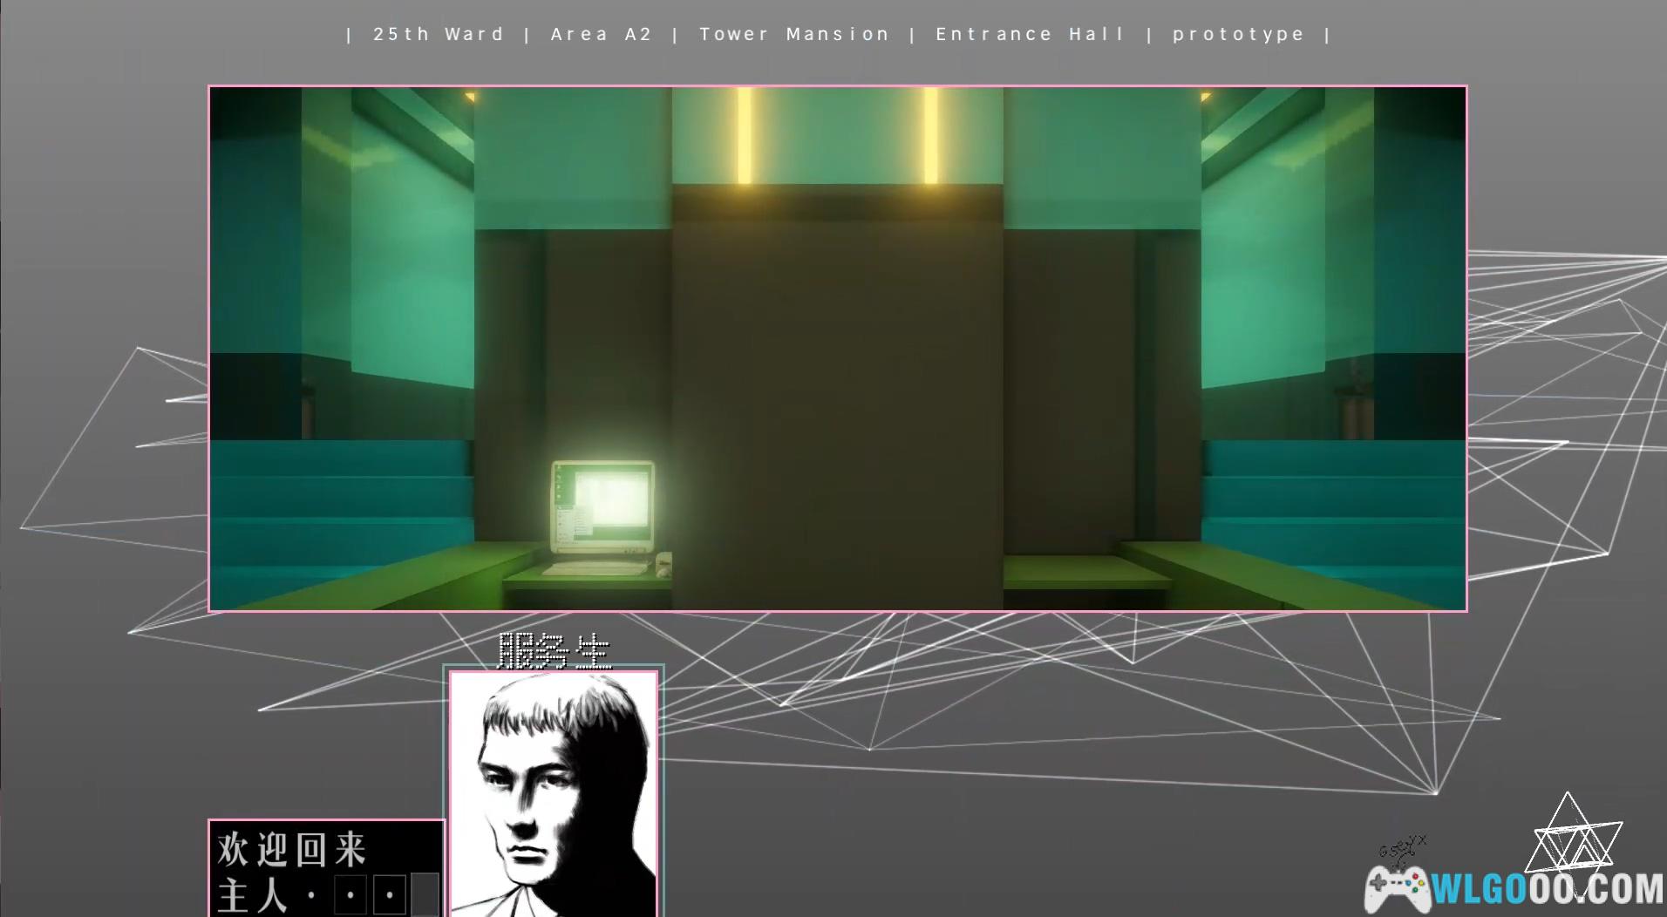Click the white gamepad controller icon

(x=1396, y=888)
